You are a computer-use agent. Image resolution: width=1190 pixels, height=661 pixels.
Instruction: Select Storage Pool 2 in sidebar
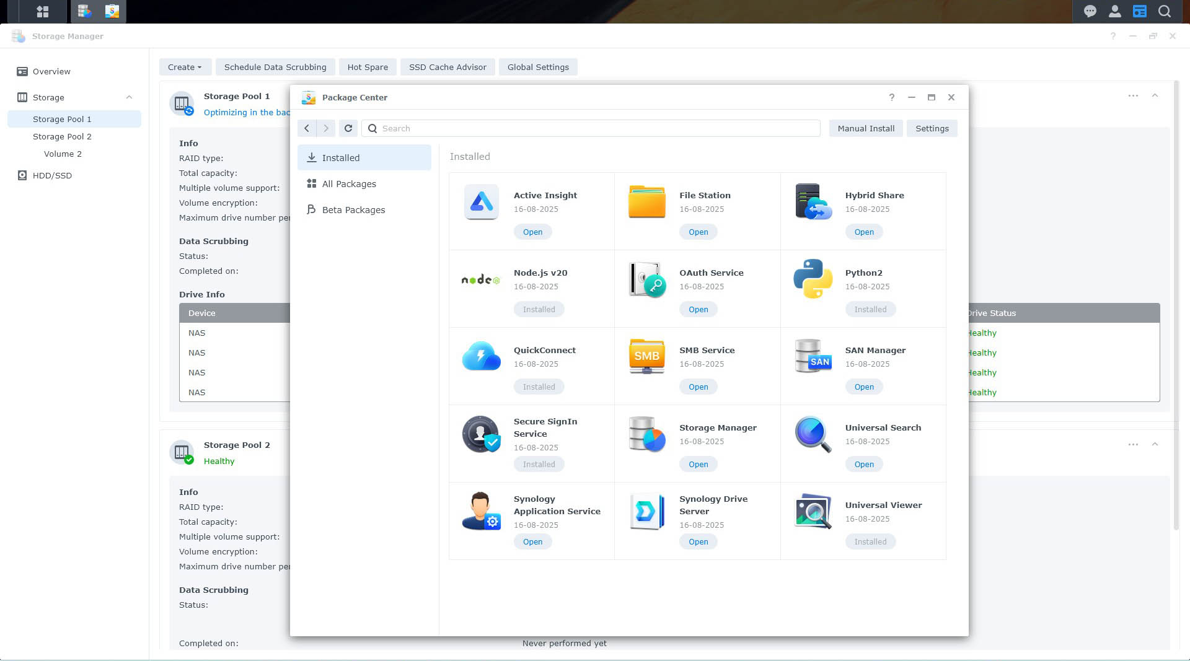point(74,136)
